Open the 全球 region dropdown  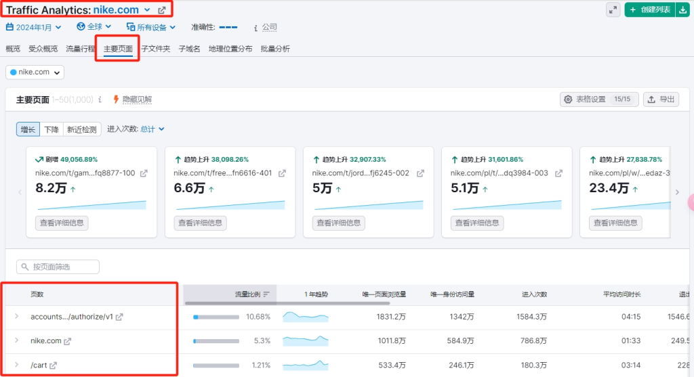click(94, 27)
